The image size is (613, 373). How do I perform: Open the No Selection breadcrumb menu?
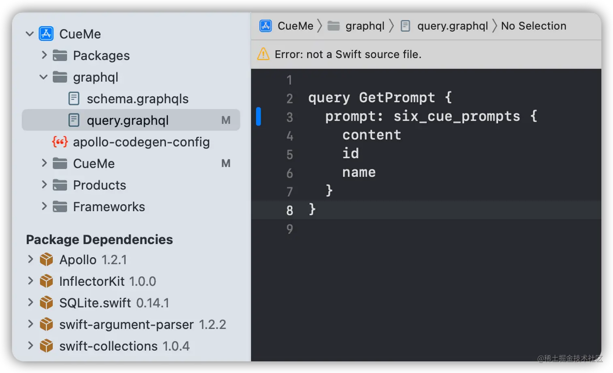tap(534, 26)
